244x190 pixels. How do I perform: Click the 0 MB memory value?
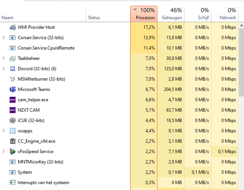pyautogui.click(x=177, y=182)
